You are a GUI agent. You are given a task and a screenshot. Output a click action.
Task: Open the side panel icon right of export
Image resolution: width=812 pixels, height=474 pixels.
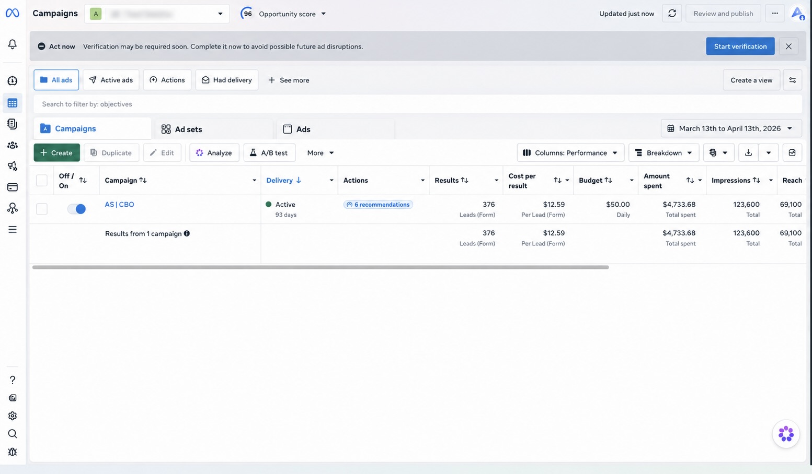792,153
